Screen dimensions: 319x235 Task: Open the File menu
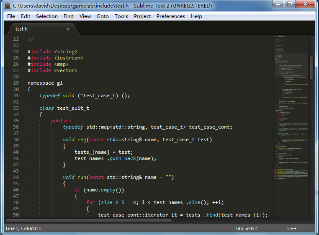tap(11, 16)
